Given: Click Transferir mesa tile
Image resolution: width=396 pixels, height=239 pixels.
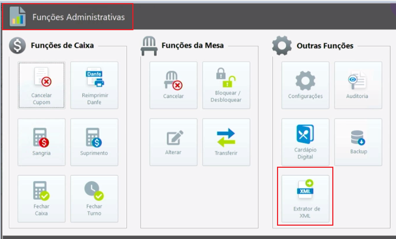Looking at the screenshot, I should [226, 142].
